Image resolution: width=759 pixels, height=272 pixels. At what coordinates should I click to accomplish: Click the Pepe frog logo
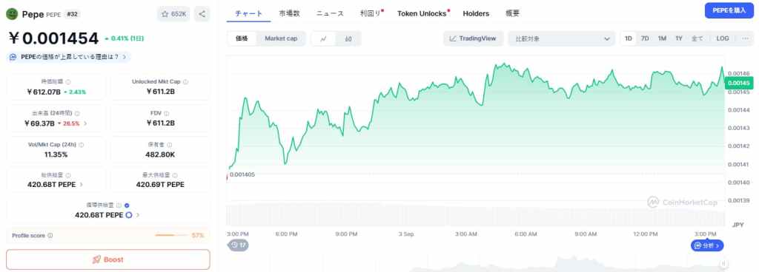point(12,14)
